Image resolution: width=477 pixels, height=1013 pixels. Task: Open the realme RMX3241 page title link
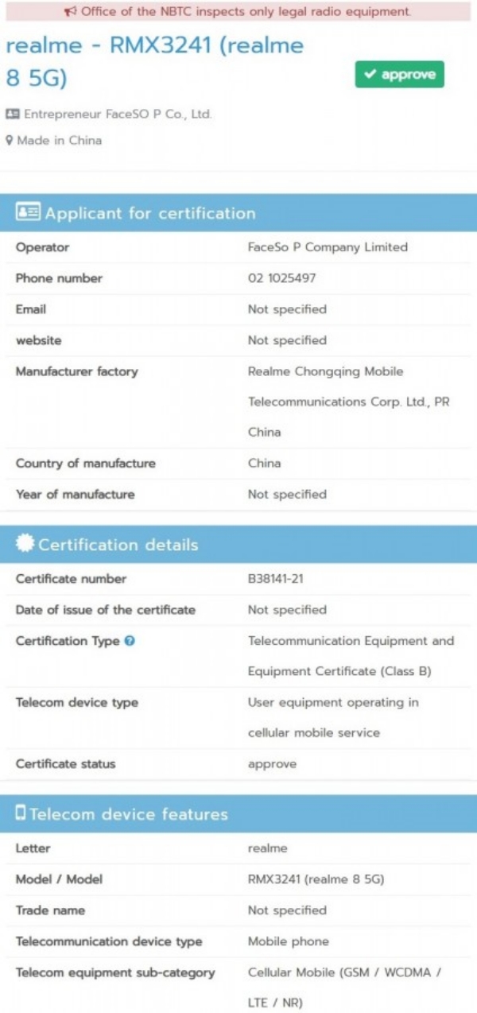click(x=154, y=61)
